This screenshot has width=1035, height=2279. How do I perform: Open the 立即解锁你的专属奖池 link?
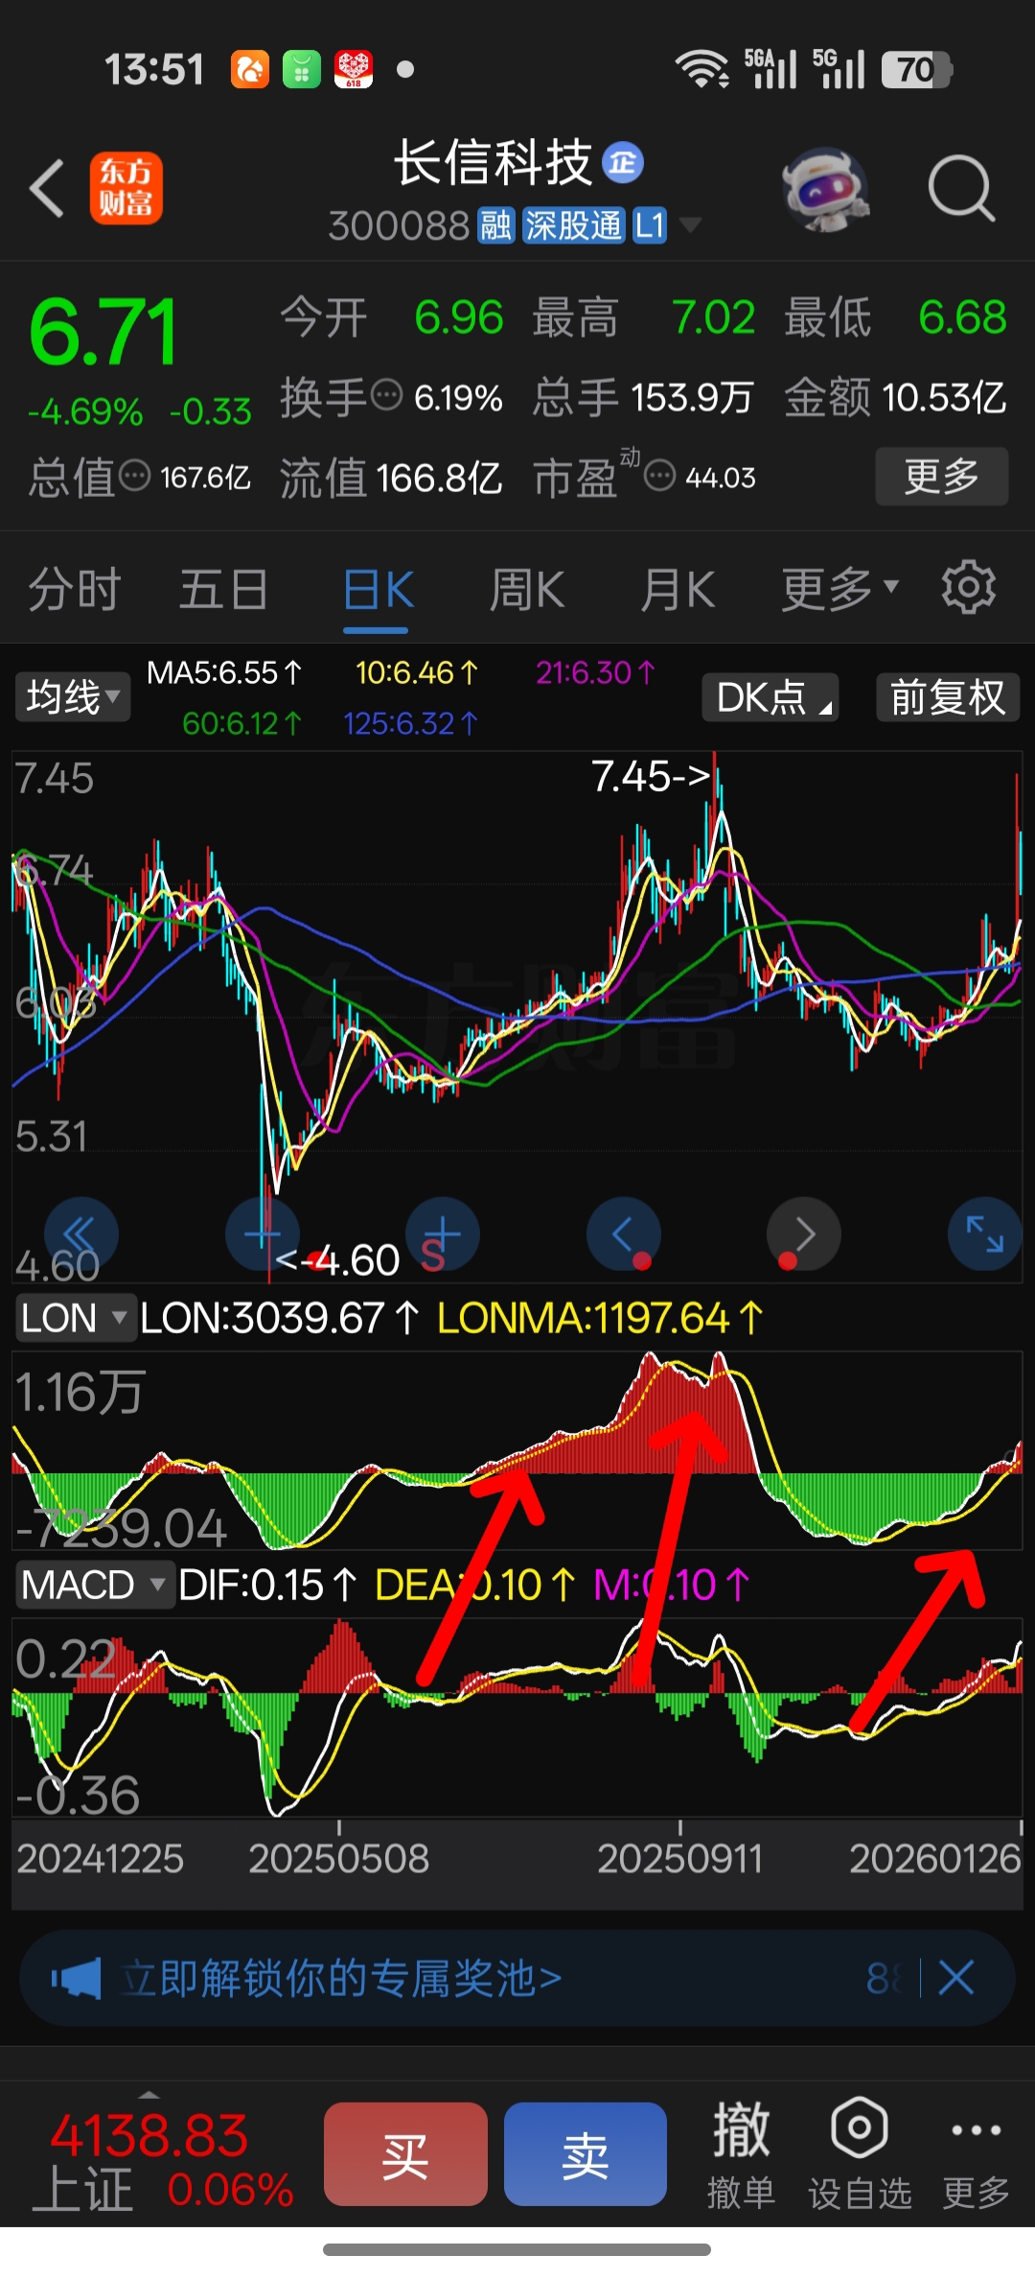coord(341,1978)
